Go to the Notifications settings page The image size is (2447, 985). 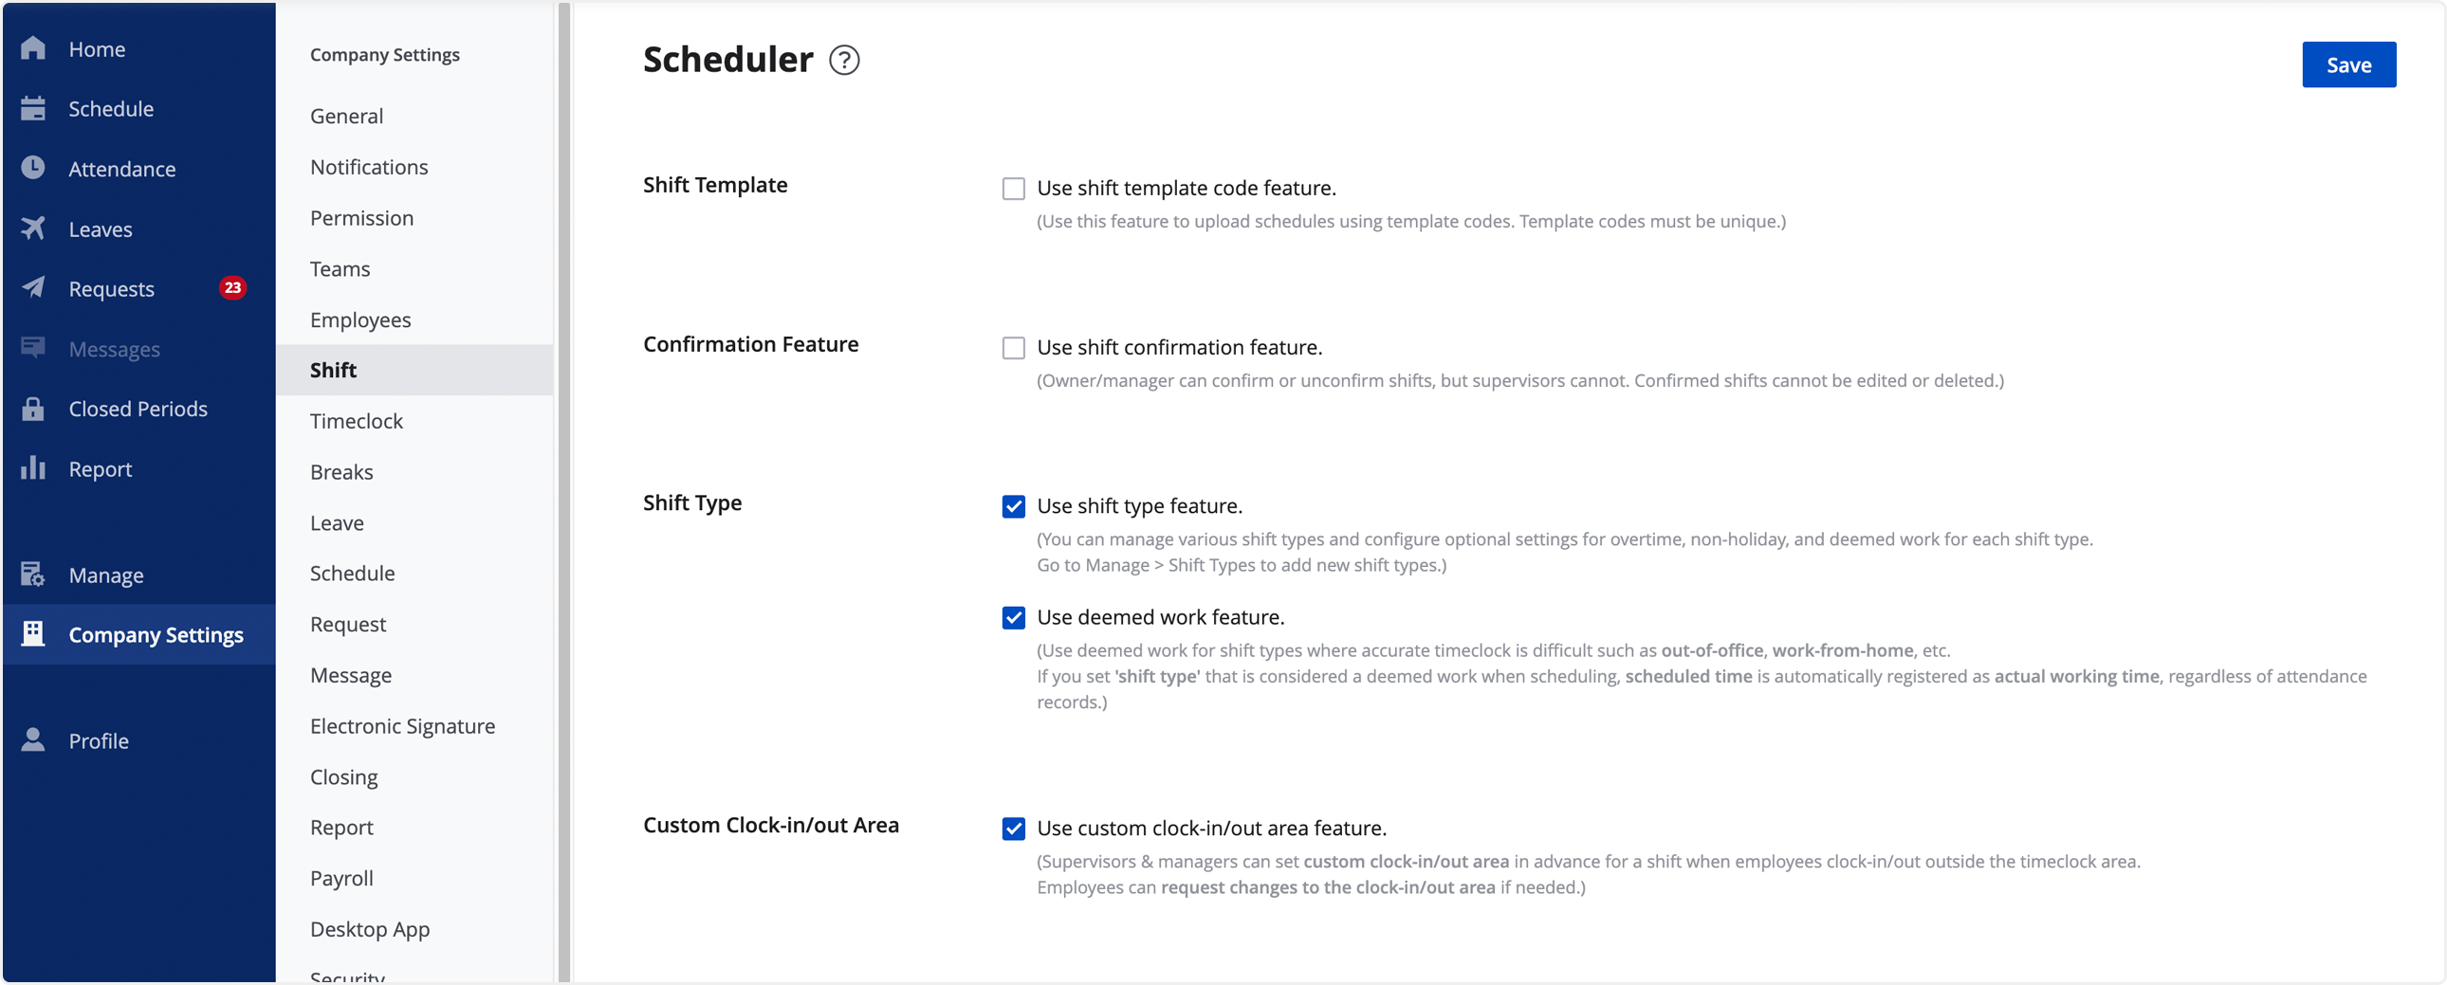[x=369, y=167]
